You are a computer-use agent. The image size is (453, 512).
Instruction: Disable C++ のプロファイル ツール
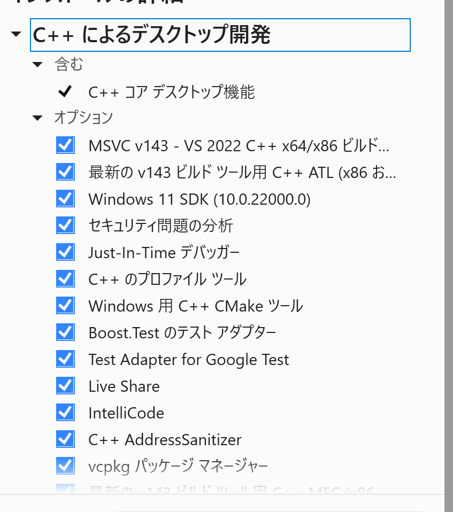[65, 278]
